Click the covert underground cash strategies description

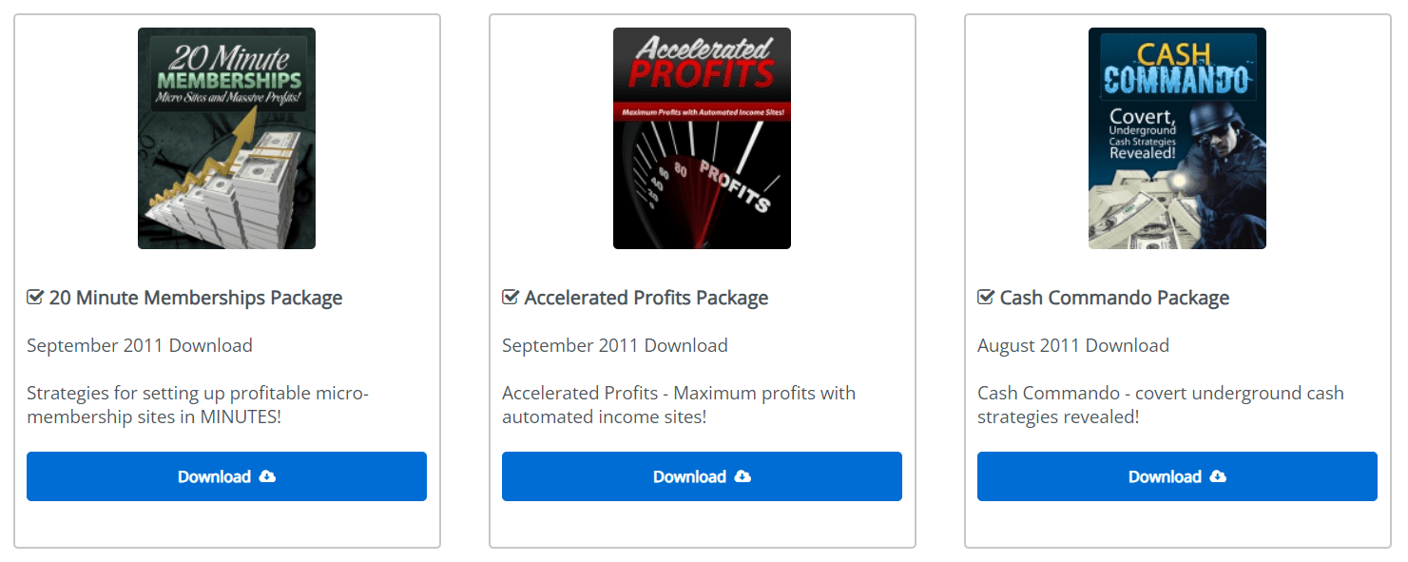tap(1160, 405)
